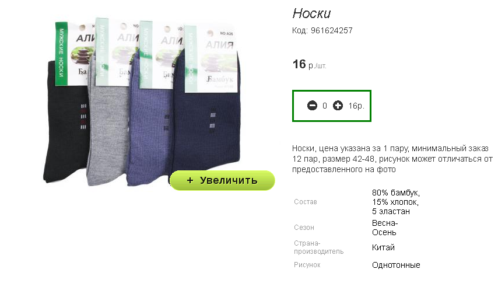Select the Китай country value

pyautogui.click(x=383, y=247)
